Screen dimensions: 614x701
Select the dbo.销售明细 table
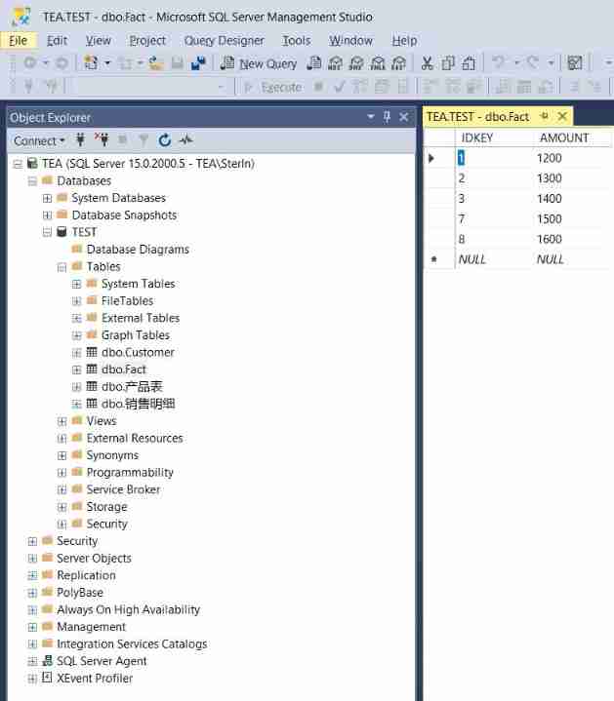138,404
